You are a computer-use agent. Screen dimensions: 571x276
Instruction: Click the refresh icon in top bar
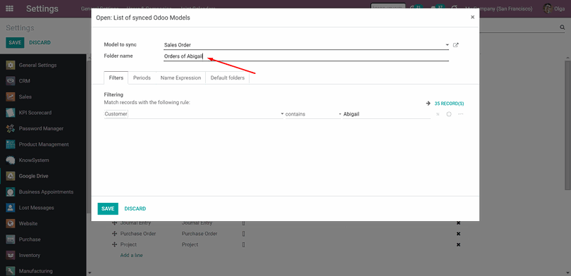(454, 8)
